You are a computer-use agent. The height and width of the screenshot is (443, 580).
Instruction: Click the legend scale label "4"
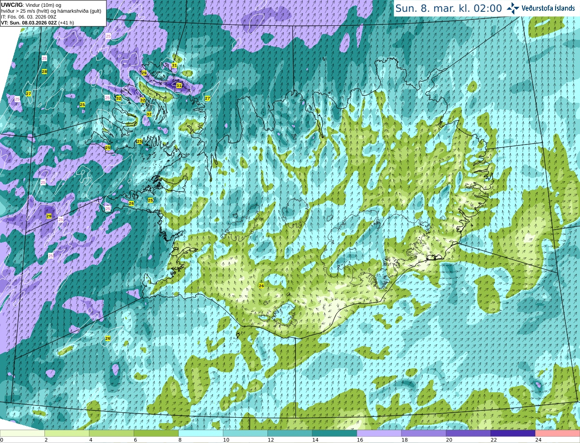91,440
